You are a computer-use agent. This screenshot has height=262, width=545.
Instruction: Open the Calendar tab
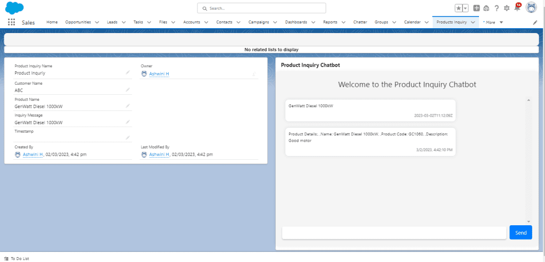412,22
